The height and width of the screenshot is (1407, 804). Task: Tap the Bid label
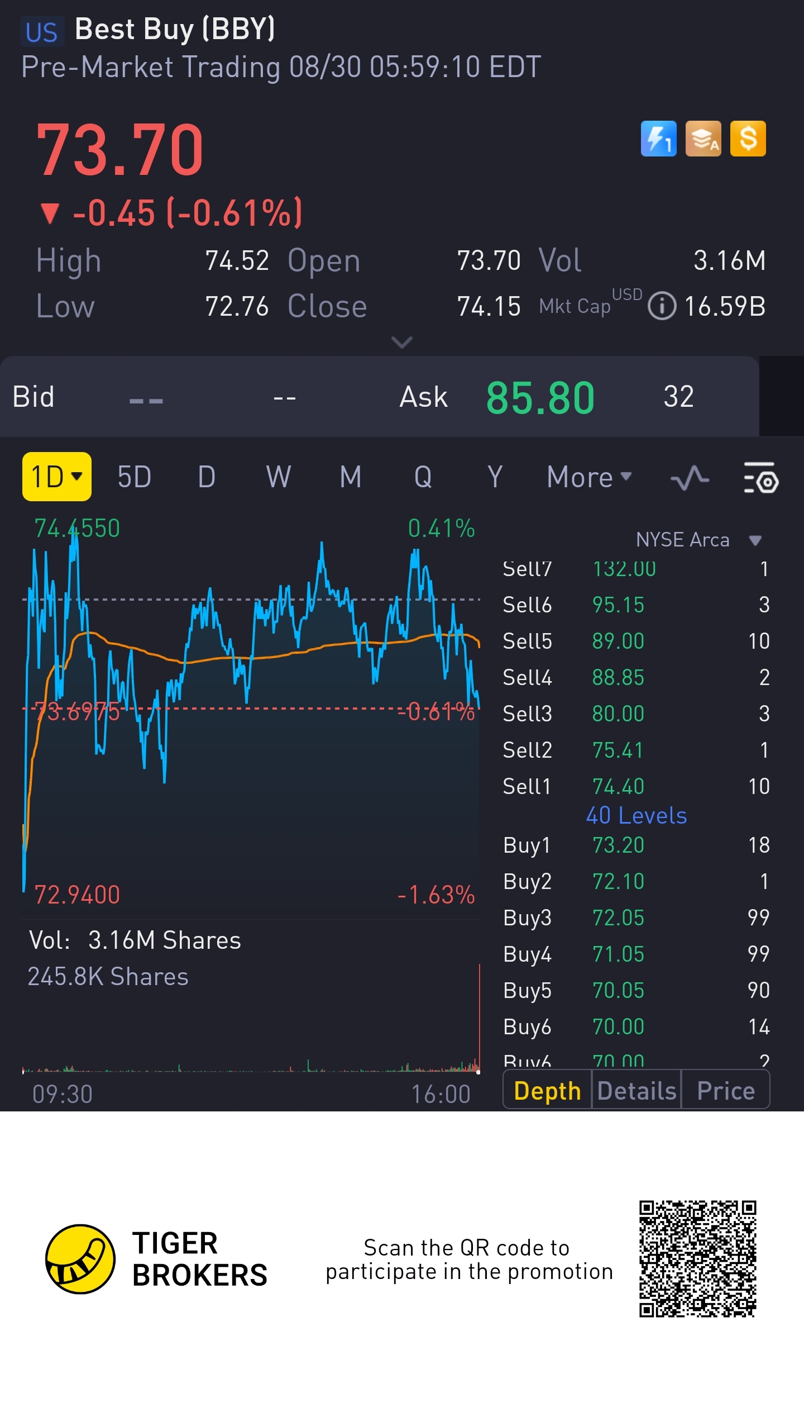(33, 397)
